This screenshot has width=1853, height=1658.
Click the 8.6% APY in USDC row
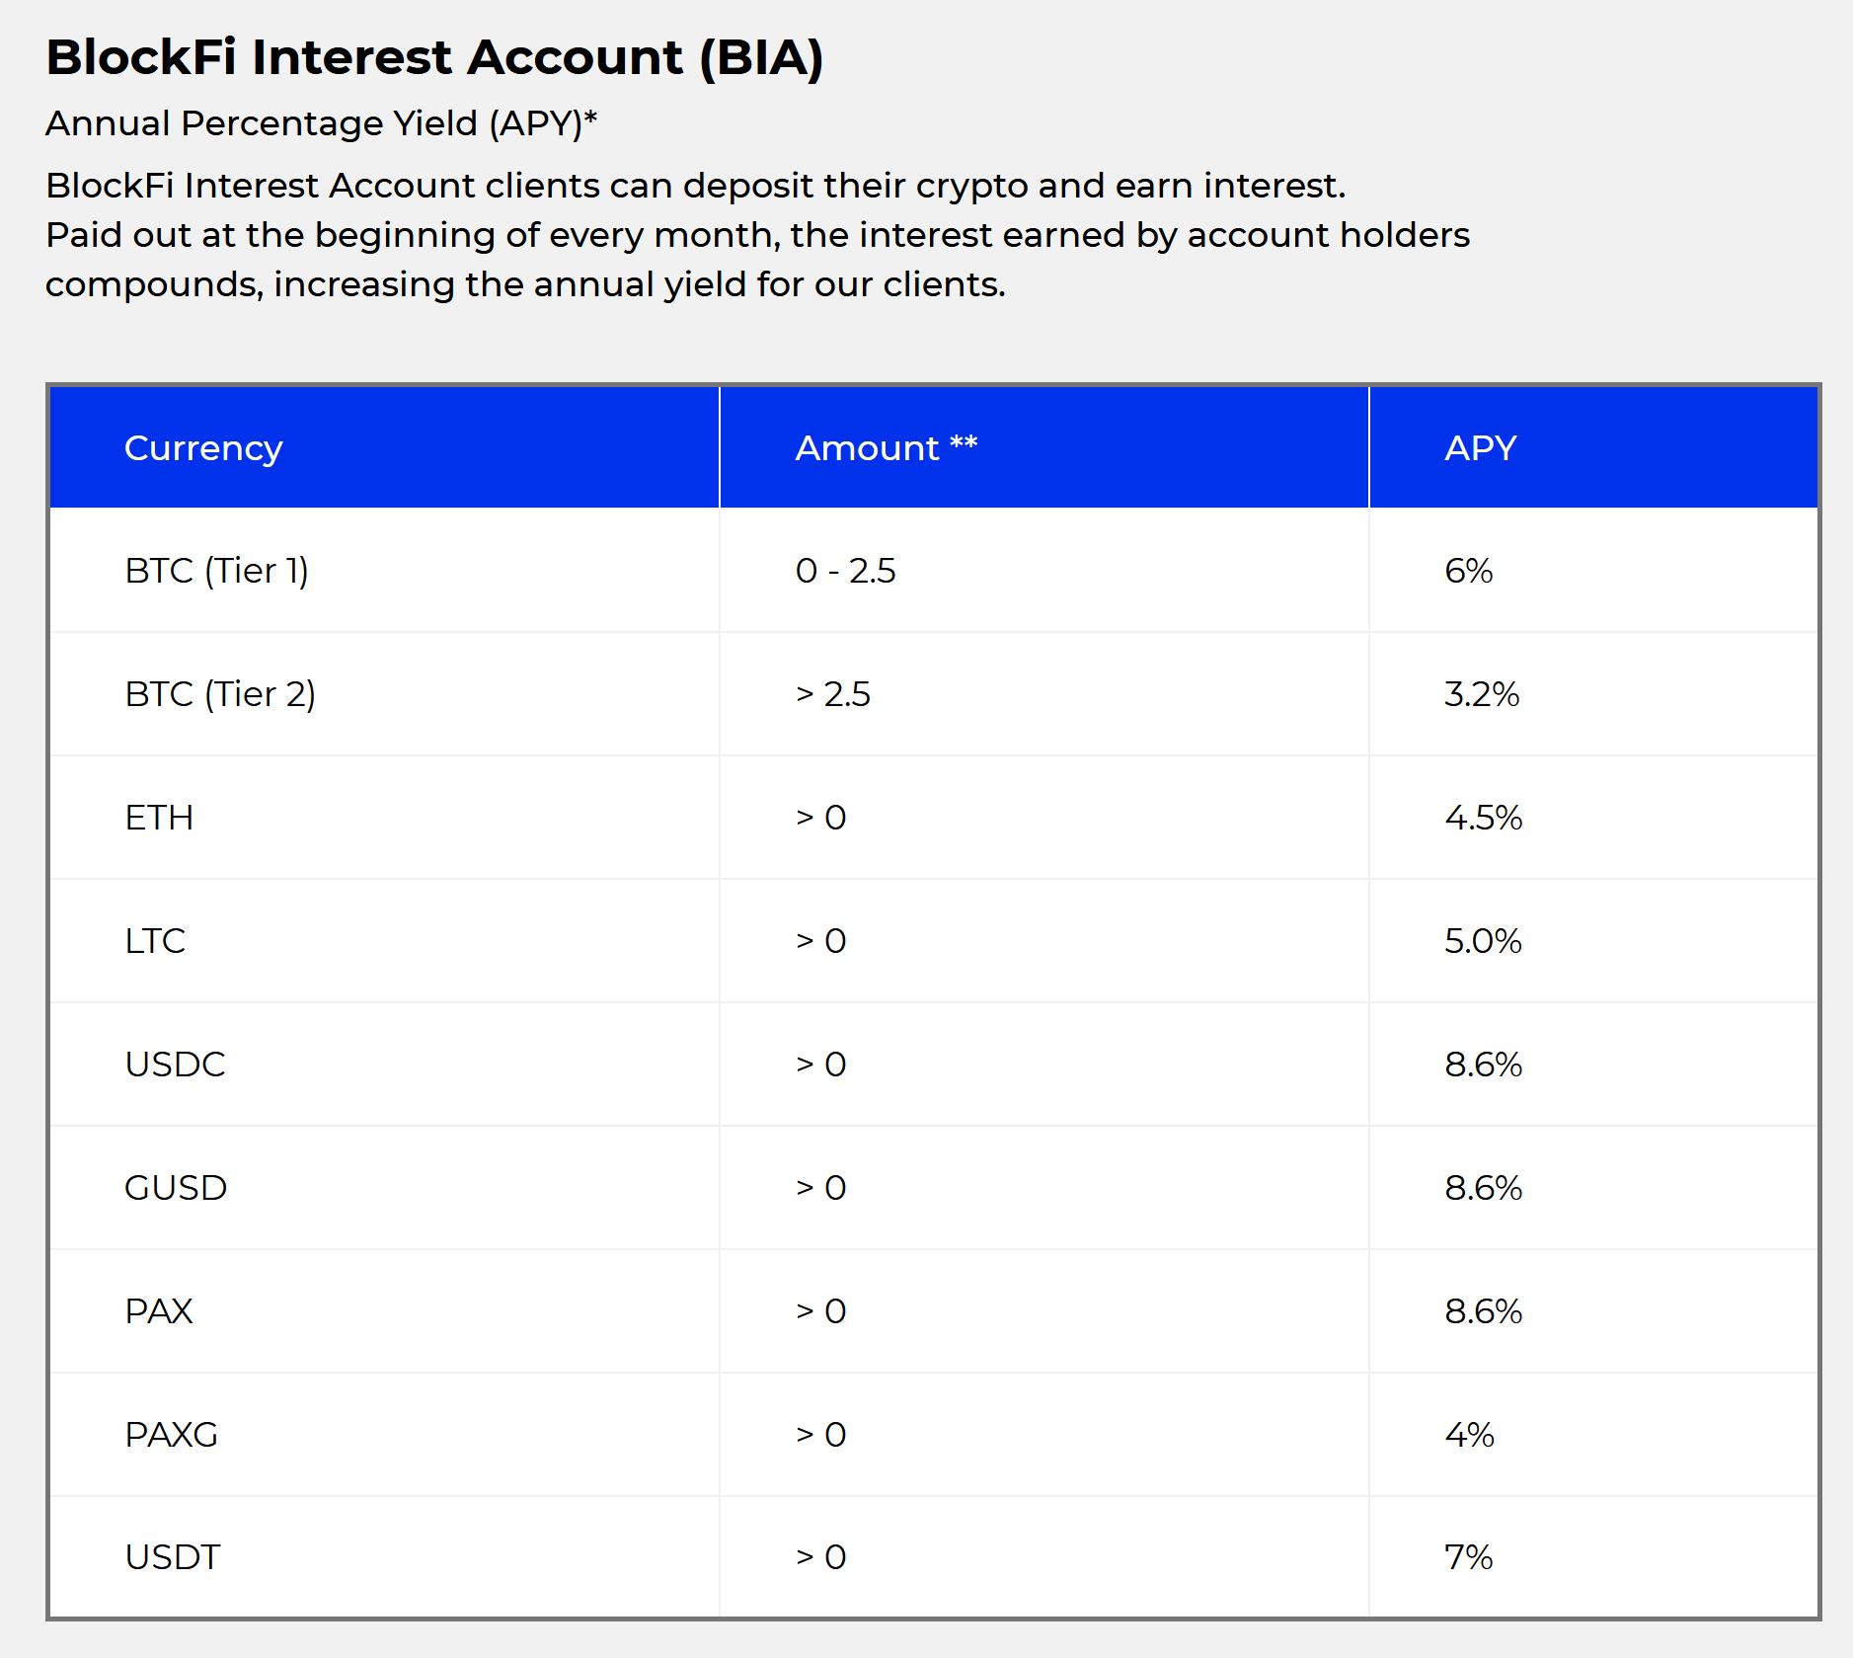(1483, 1065)
